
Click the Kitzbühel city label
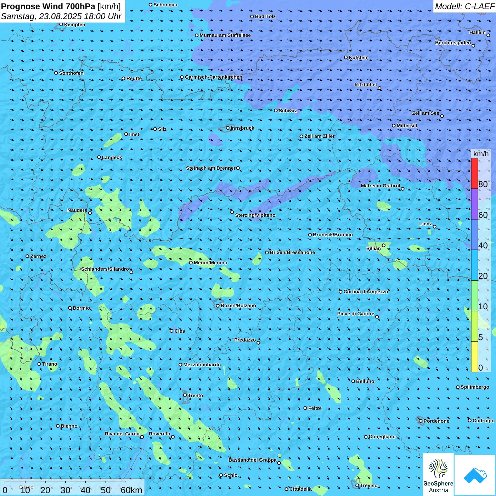(366, 85)
